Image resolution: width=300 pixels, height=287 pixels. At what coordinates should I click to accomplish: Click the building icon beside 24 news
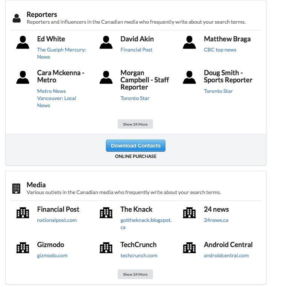click(x=190, y=213)
